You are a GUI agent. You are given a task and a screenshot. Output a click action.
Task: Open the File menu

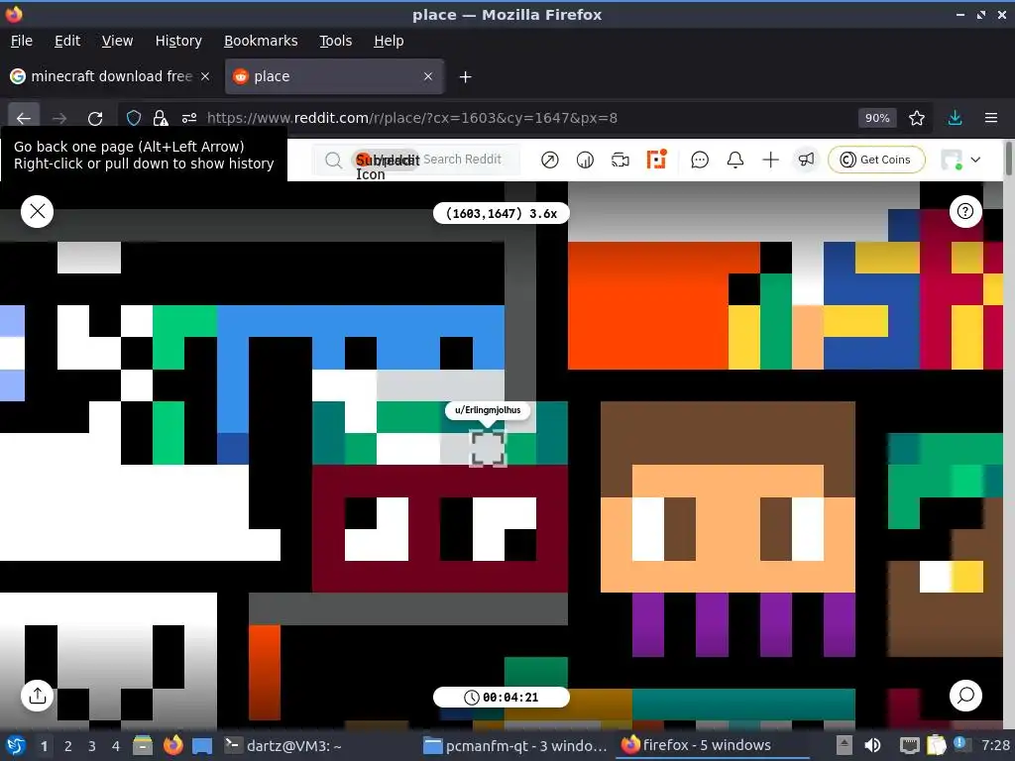[x=22, y=41]
